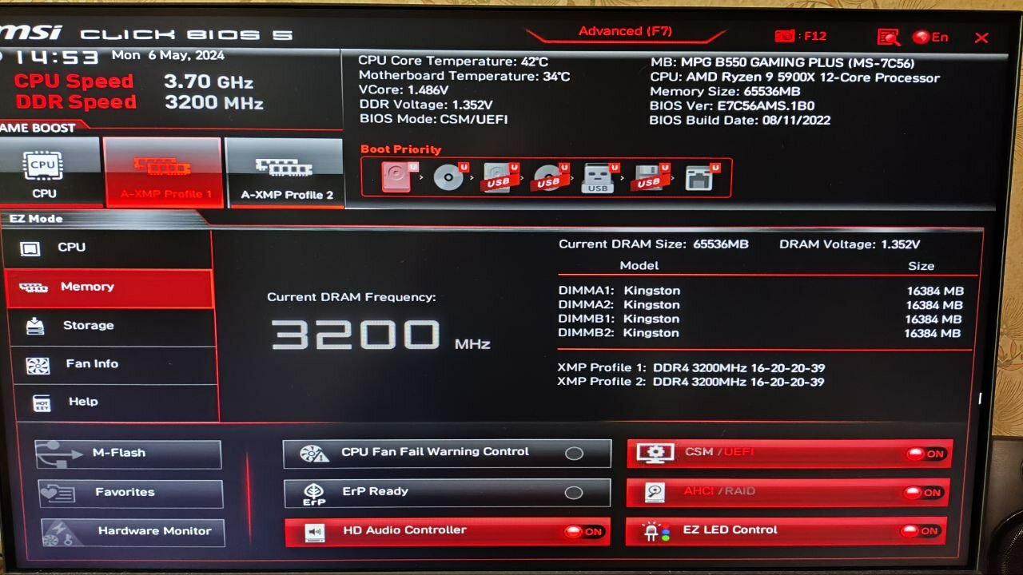The width and height of the screenshot is (1023, 575).
Task: Switch the CSM / UEFI toggle
Action: [790, 454]
